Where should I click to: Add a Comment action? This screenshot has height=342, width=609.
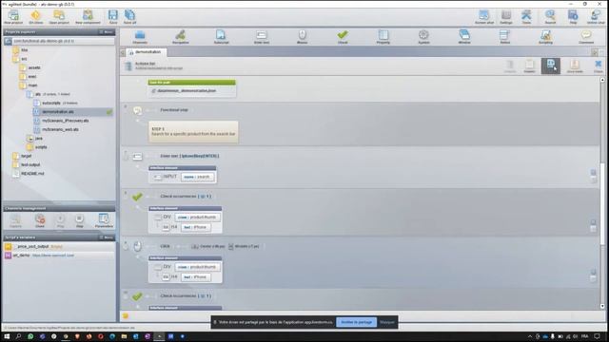pos(586,37)
